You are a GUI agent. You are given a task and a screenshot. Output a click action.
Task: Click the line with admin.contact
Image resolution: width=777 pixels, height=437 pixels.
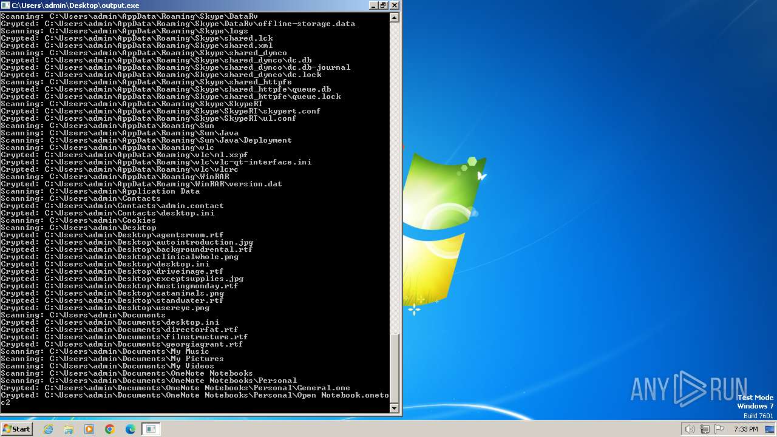point(112,206)
